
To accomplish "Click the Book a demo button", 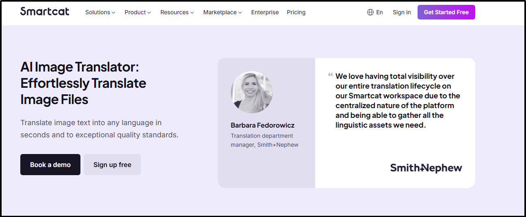I will click(x=50, y=165).
